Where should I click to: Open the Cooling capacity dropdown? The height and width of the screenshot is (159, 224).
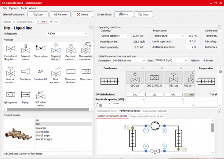coord(115,36)
